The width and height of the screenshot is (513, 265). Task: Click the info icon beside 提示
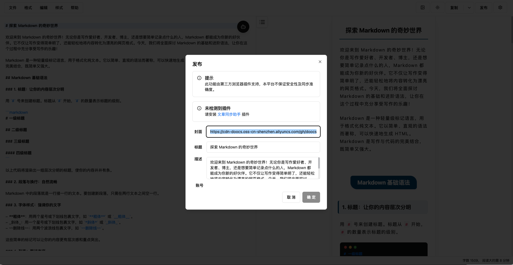pos(199,78)
